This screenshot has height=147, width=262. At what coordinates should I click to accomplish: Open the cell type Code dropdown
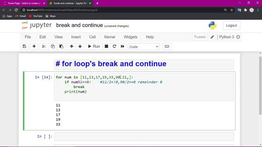144,47
